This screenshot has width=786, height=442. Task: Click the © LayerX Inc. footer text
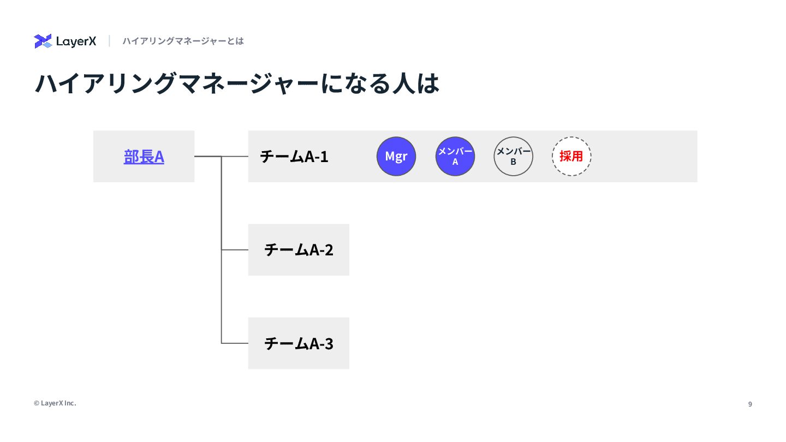pyautogui.click(x=55, y=403)
